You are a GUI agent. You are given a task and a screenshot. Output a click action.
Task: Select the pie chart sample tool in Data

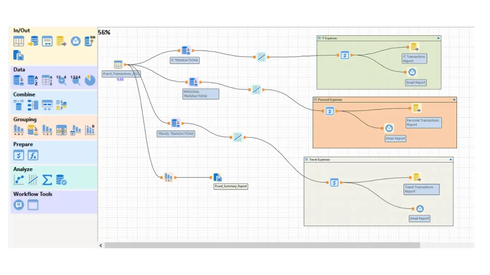tap(90, 80)
